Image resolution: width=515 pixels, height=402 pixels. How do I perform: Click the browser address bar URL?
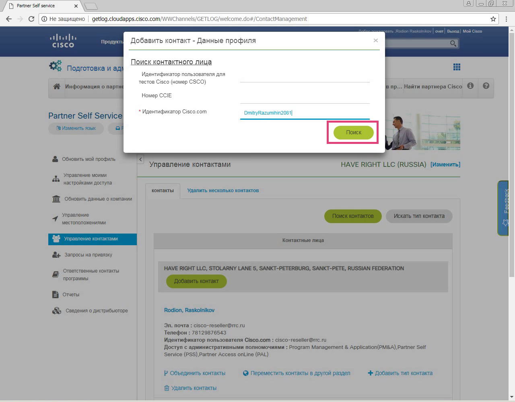click(200, 19)
